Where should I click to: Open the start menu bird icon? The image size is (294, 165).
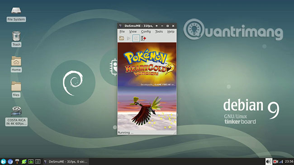[3, 161]
